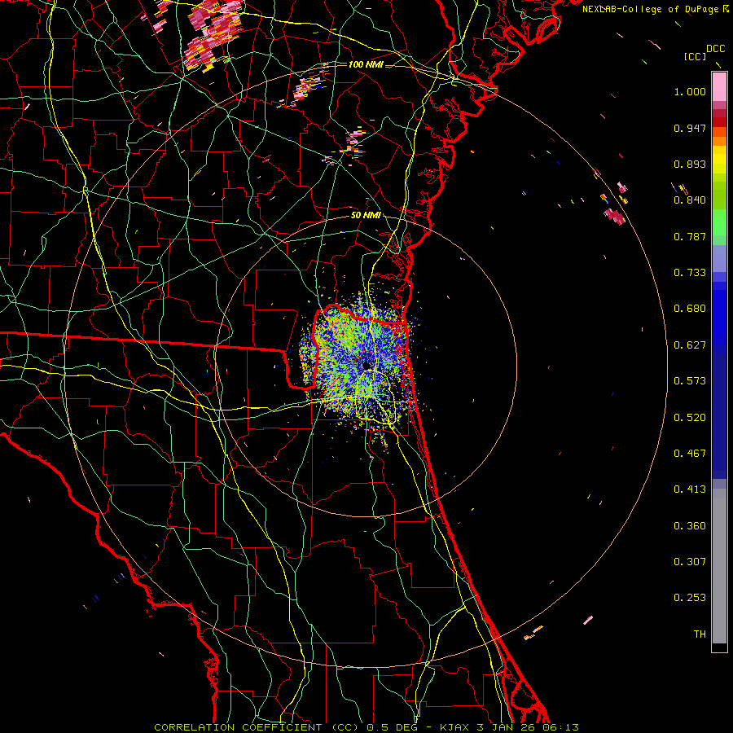Click the black radar site dot
This screenshot has height=733, width=733.
point(367,366)
